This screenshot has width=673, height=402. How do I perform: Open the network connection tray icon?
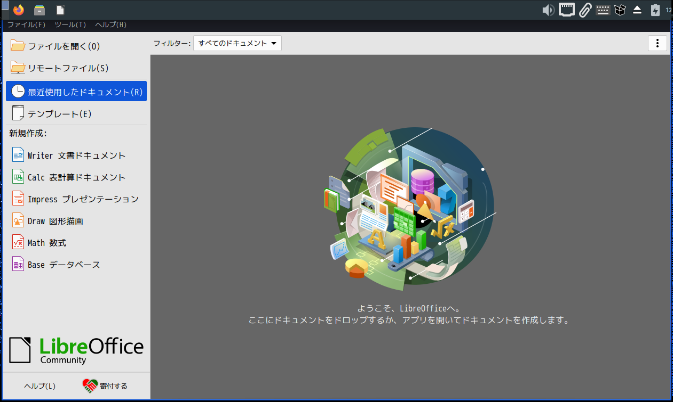567,10
